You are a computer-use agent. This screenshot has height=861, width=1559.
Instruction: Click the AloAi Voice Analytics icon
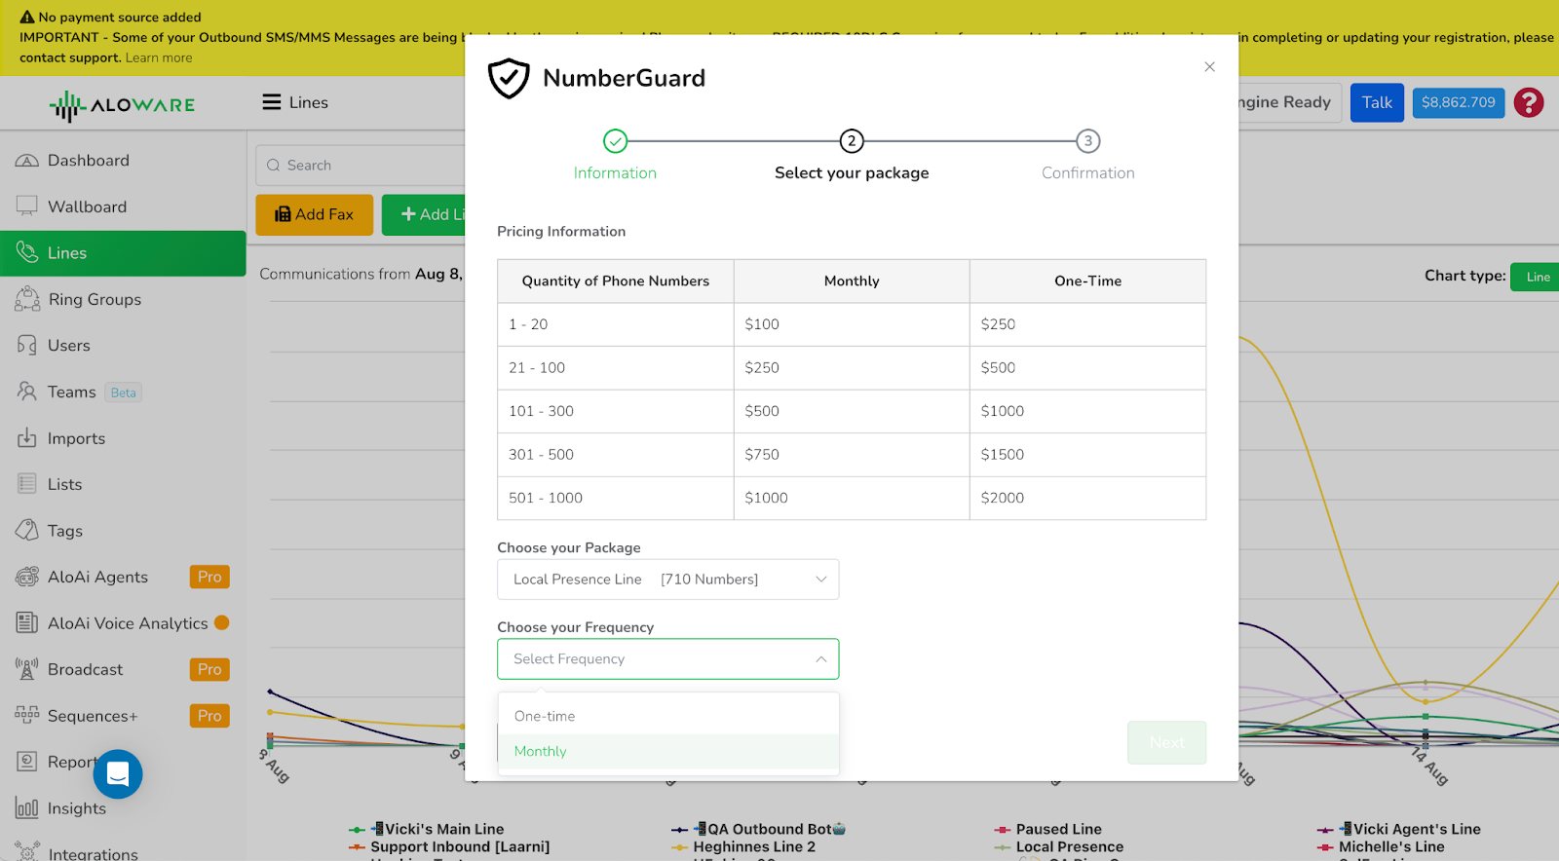[27, 622]
